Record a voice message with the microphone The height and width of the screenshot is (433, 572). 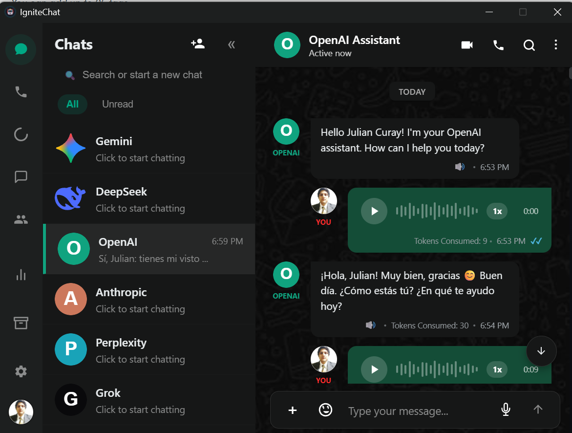(x=506, y=410)
